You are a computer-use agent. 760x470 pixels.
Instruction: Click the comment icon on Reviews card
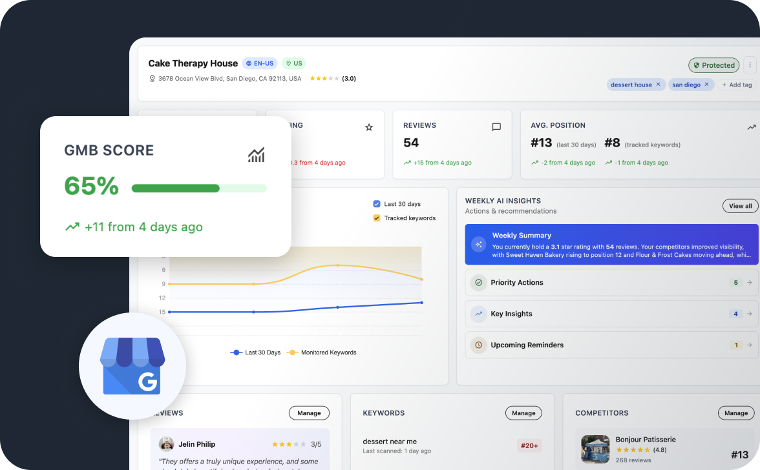496,127
